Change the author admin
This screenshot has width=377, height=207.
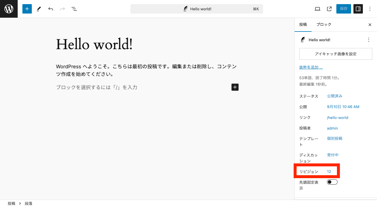332,128
